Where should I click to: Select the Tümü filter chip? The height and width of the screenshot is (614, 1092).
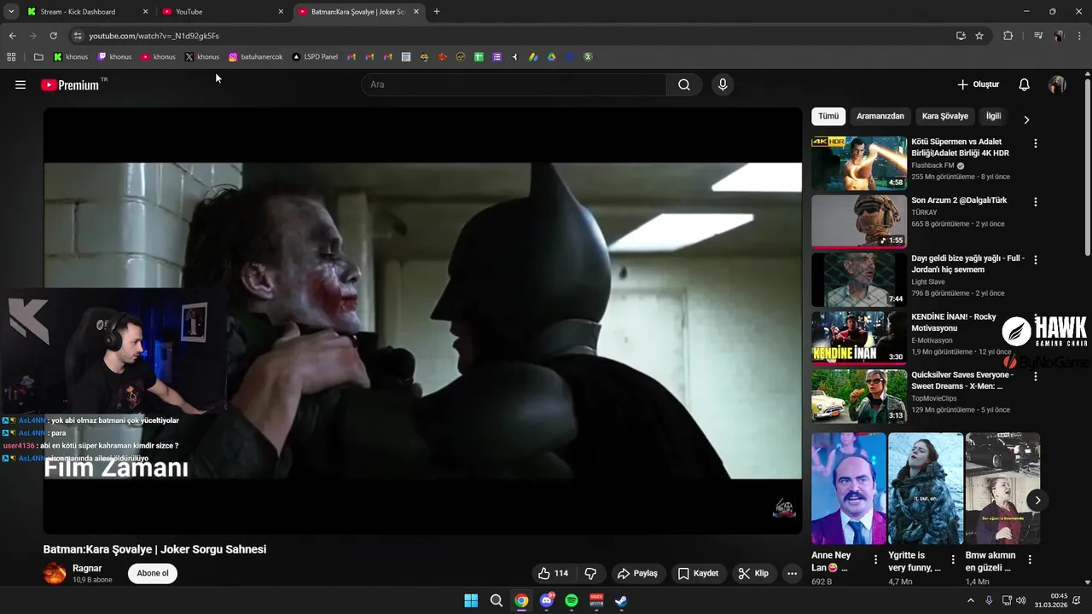[828, 116]
